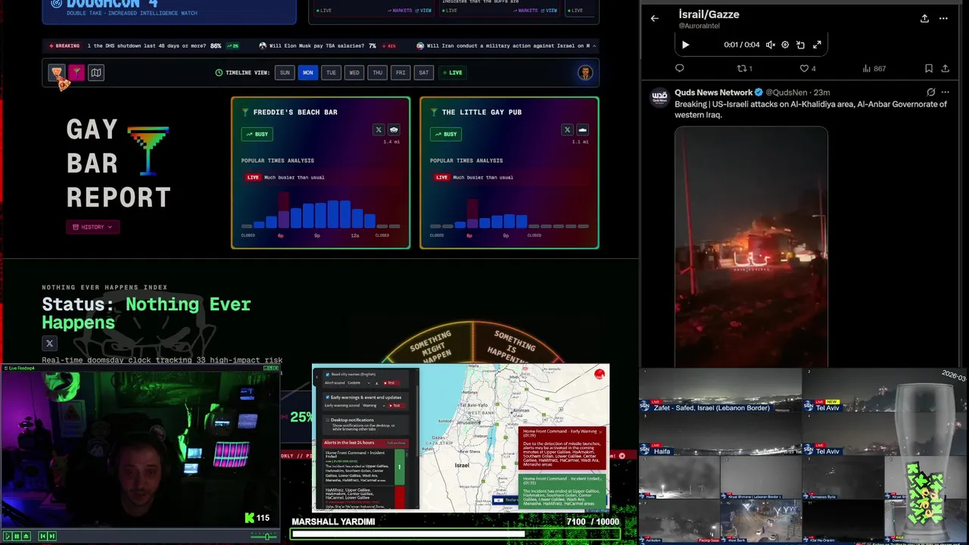
Task: Share the AuroraIntel tweet via post actions
Action: pos(945,68)
